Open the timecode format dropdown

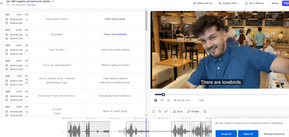[x=192, y=100]
